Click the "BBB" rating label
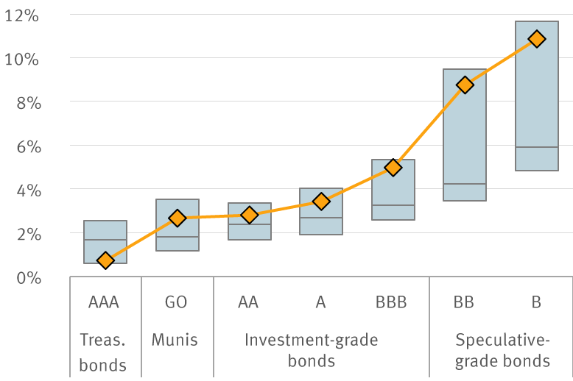The width and height of the screenshot is (573, 381). (x=391, y=302)
